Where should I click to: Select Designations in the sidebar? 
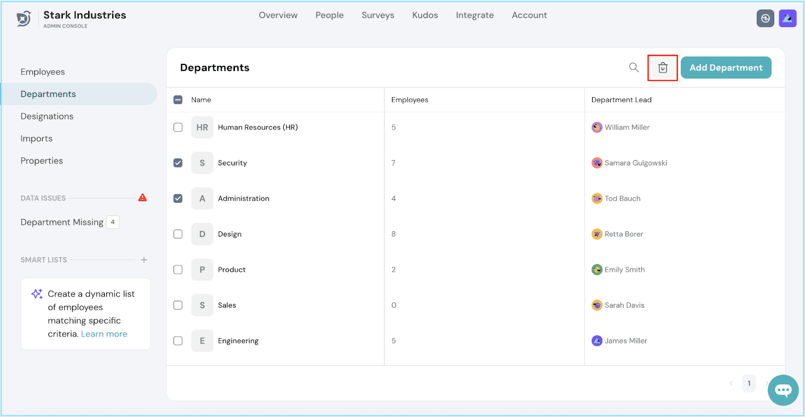pos(47,116)
